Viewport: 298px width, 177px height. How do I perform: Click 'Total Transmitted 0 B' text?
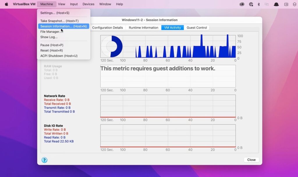coord(59,112)
